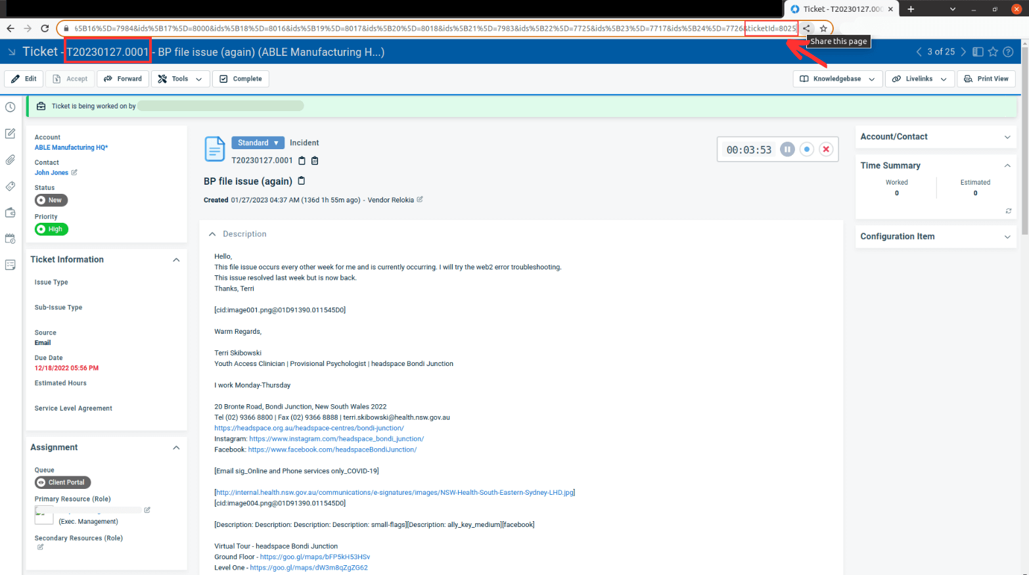Edit the Vendor Relokia creator pencil icon

tap(420, 199)
